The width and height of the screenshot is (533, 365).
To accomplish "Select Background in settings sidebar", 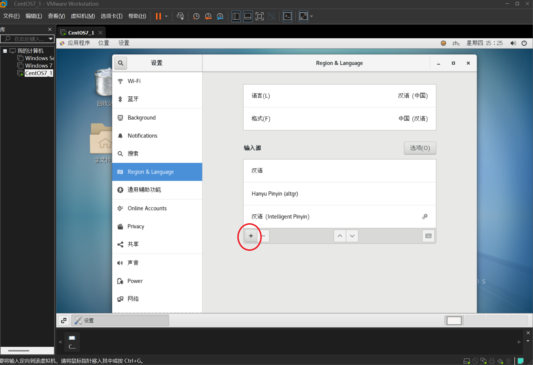I will [x=157, y=118].
